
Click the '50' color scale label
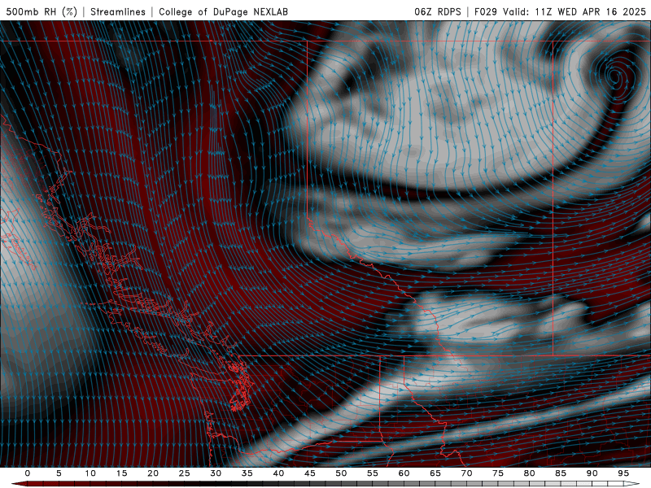341,473
